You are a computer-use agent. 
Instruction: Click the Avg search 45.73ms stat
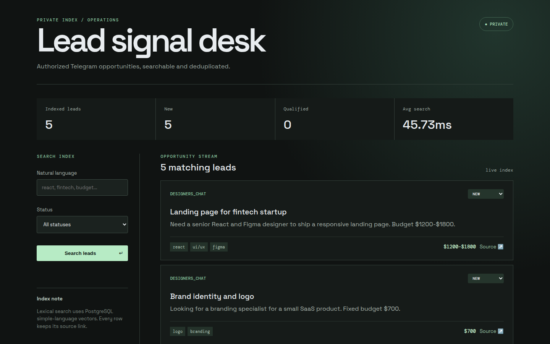454,119
